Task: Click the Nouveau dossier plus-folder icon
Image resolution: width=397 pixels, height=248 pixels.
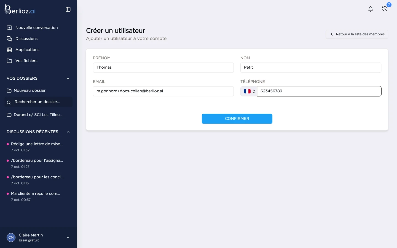Action: (x=9, y=91)
